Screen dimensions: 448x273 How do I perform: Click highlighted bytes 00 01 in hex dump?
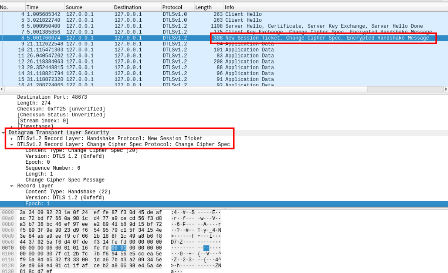[x=119, y=248]
